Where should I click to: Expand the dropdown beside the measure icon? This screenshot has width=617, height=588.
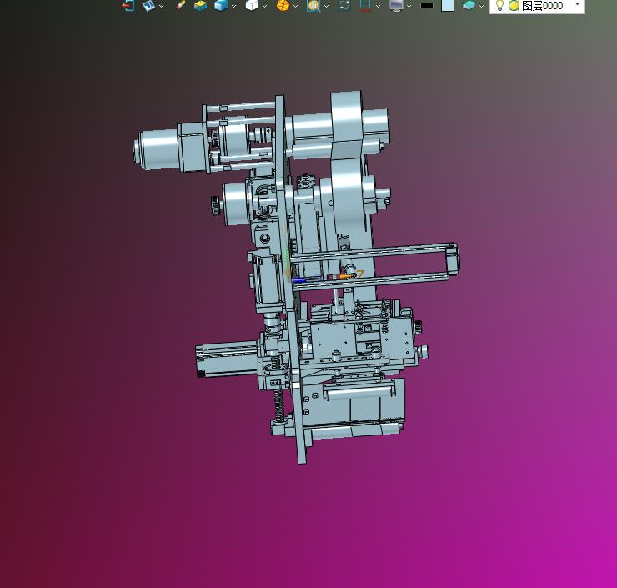point(379,6)
